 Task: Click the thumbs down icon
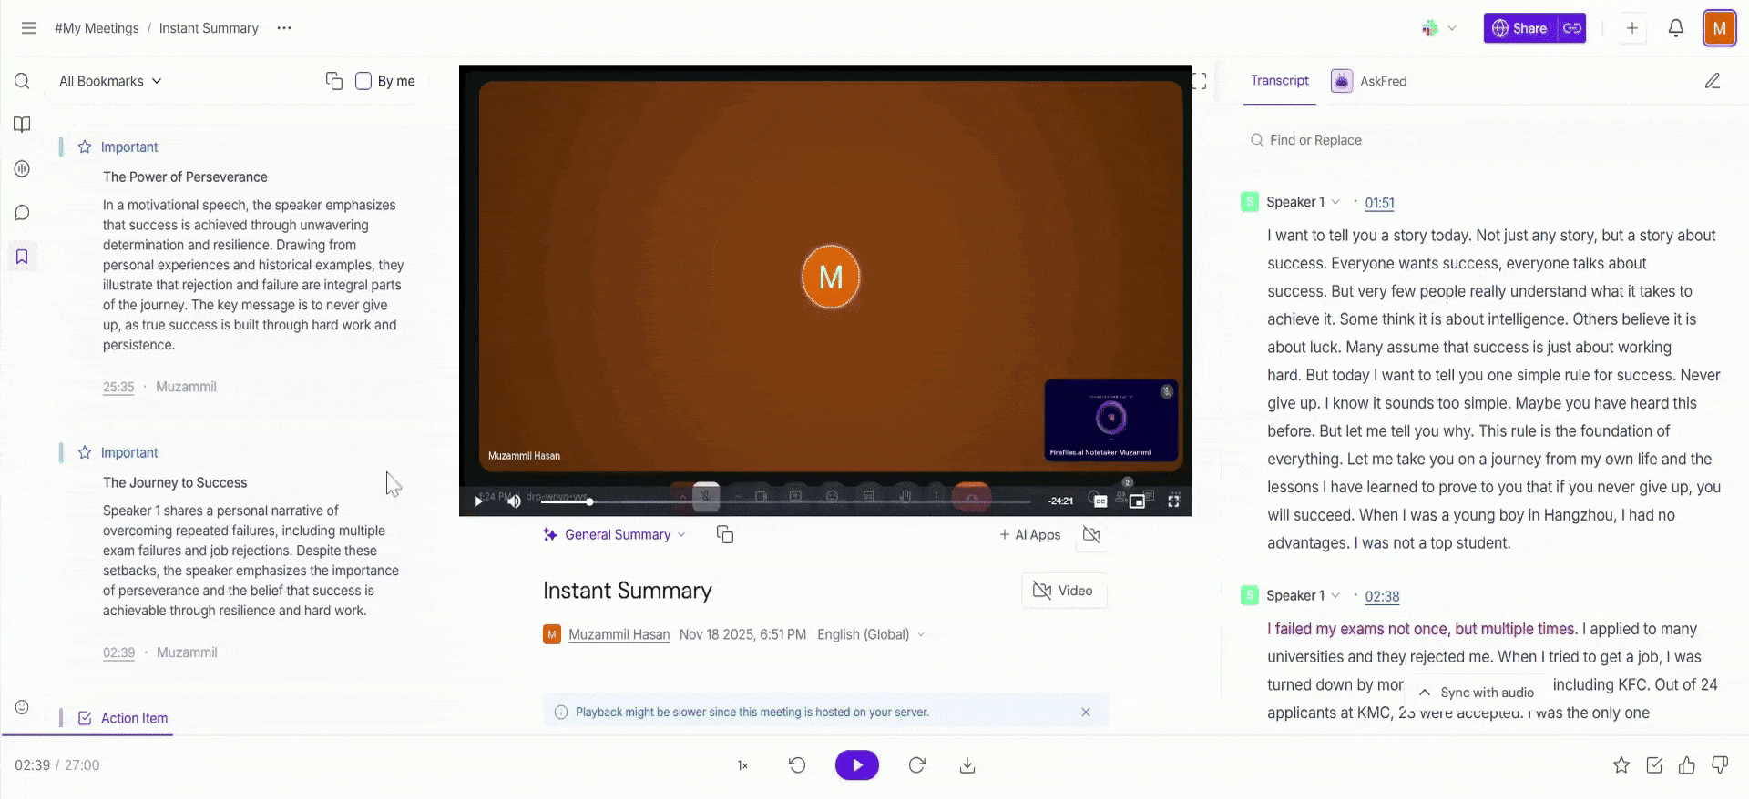coord(1720,765)
